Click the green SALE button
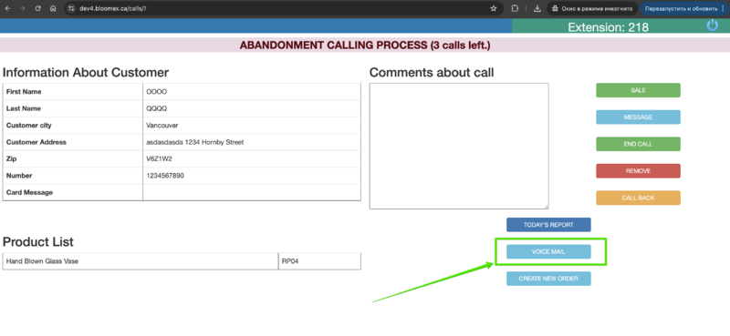 [x=638, y=90]
